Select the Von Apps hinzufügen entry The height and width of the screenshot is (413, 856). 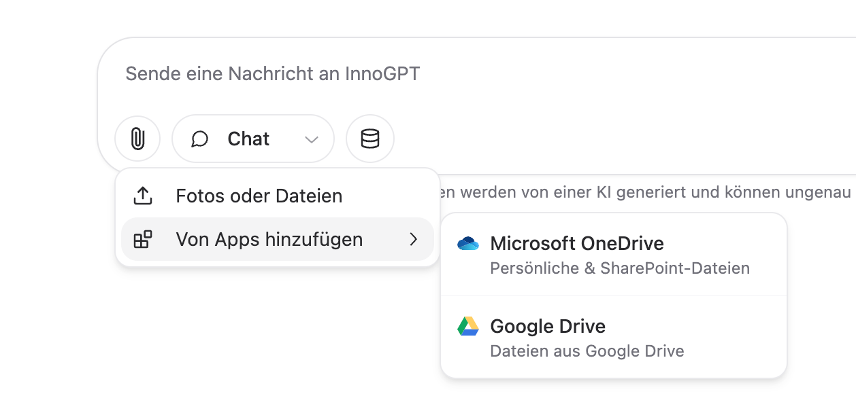278,239
